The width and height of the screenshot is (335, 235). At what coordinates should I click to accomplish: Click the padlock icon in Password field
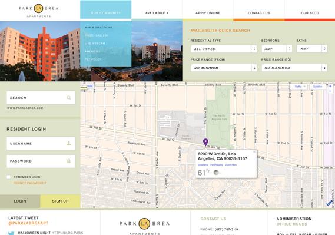[x=68, y=161]
